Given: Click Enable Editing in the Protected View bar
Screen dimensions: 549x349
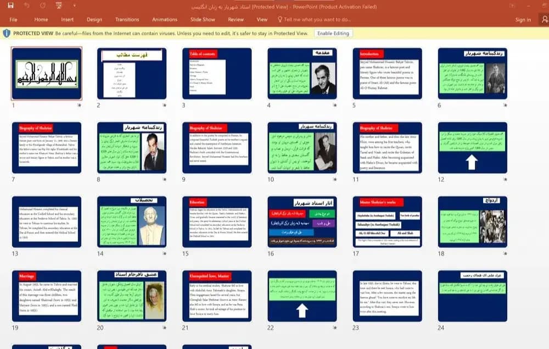Looking at the screenshot, I should pyautogui.click(x=333, y=34).
